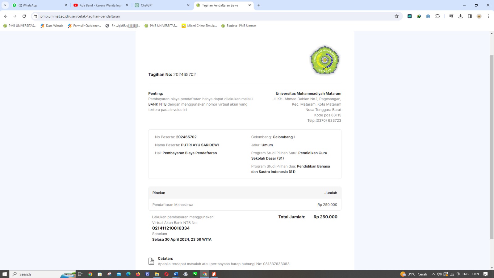Screen dimensions: 494x278
Task: Open the Chrome extensions puzzle icon
Action: pyautogui.click(x=437, y=16)
